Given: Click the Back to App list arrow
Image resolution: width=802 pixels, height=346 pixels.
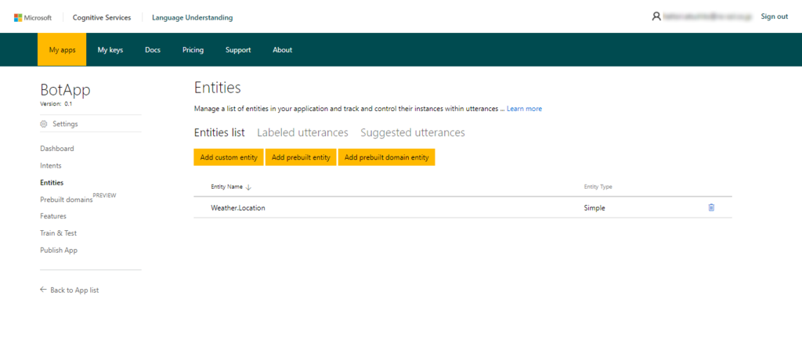Looking at the screenshot, I should (43, 290).
